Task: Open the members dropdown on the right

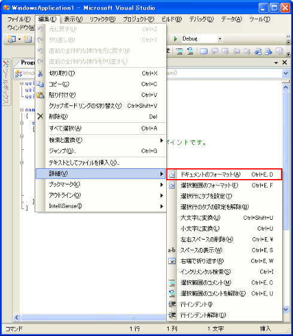Action: point(285,73)
